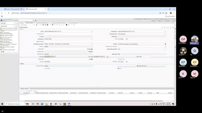Screen dimensions: 202x113
Task: Click the Document Action button
Action: tap(142, 66)
